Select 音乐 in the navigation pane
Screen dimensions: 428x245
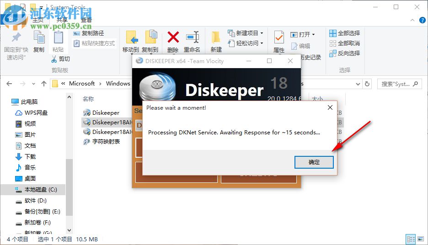(x=26, y=167)
